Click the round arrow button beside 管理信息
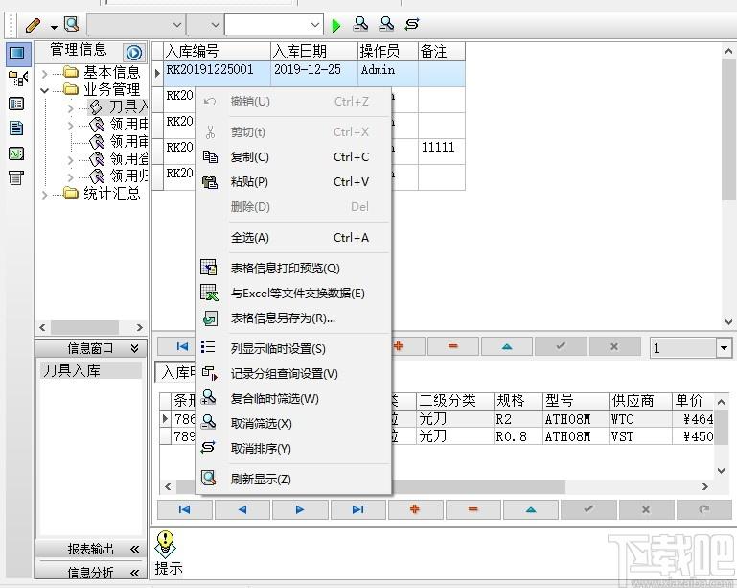Image resolution: width=737 pixels, height=588 pixels. (x=134, y=52)
